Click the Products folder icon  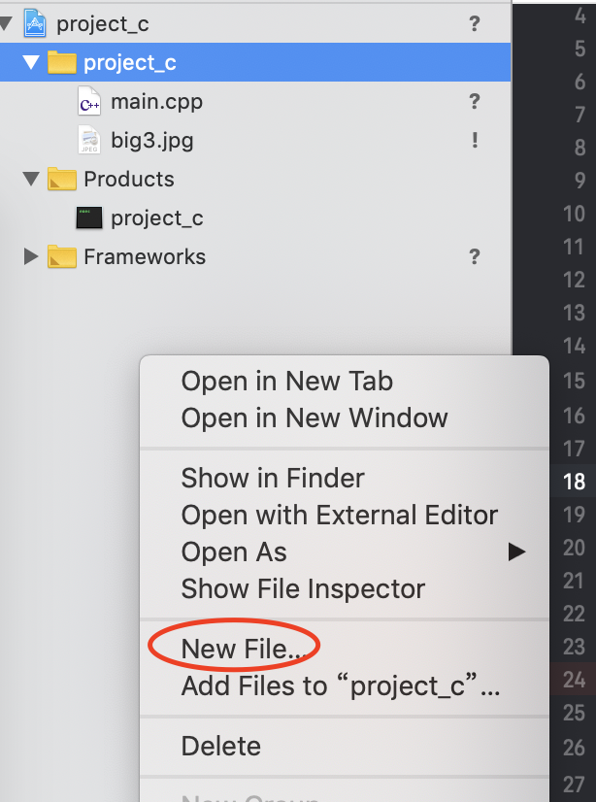pyautogui.click(x=62, y=180)
